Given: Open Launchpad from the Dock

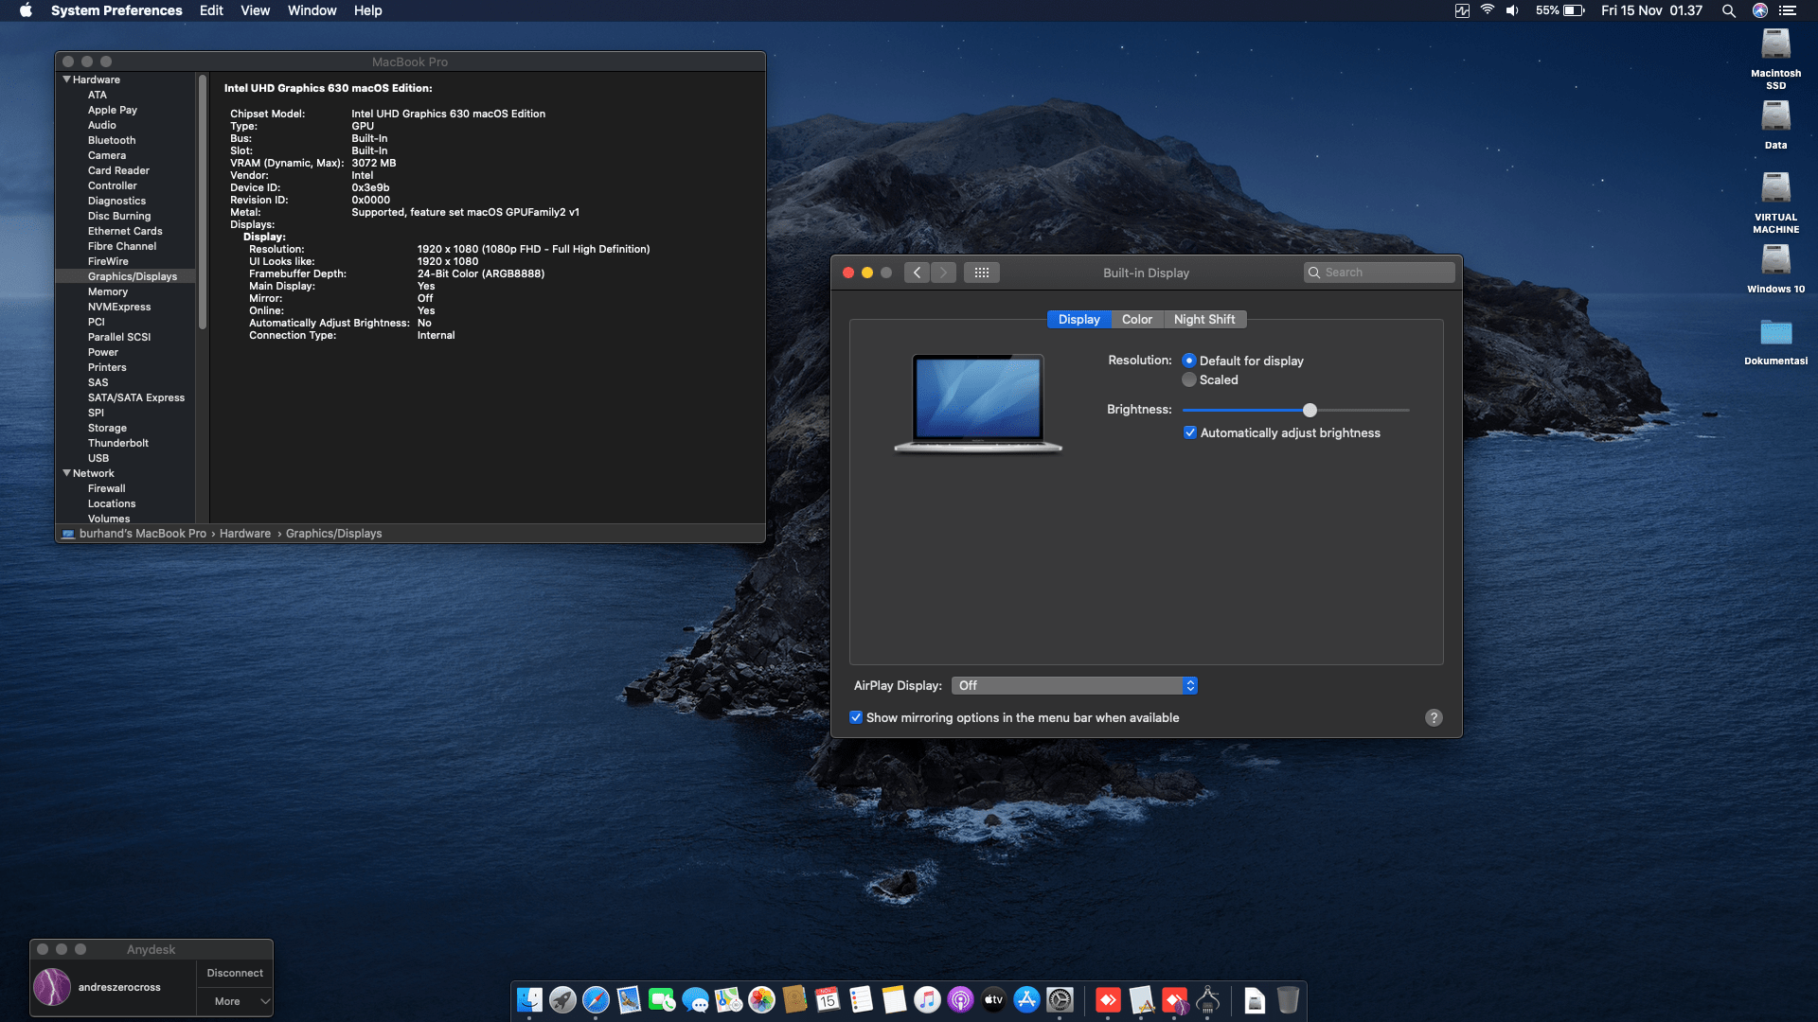Looking at the screenshot, I should [563, 1000].
